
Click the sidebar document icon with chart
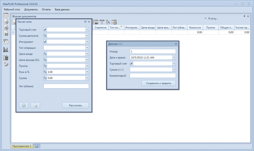pyautogui.click(x=6, y=33)
